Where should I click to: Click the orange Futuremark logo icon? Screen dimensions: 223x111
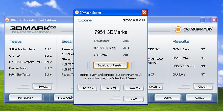pos(178,30)
